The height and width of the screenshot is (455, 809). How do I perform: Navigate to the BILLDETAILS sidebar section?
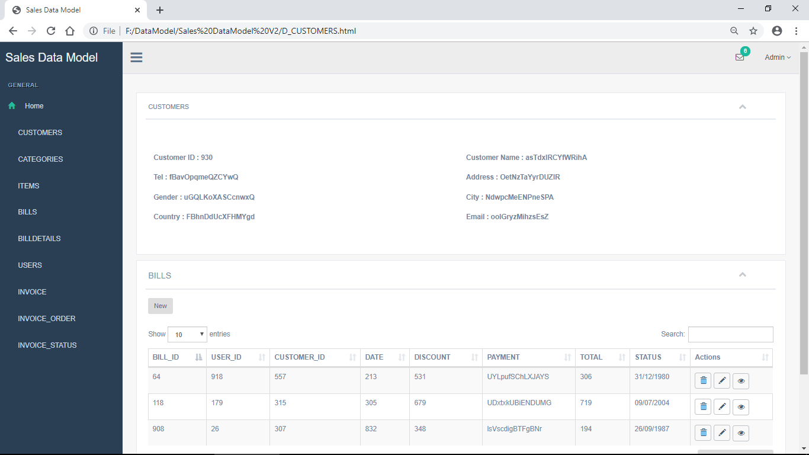(x=39, y=238)
